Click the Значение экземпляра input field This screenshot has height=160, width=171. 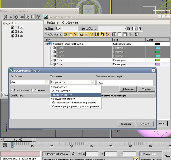pos(125,82)
